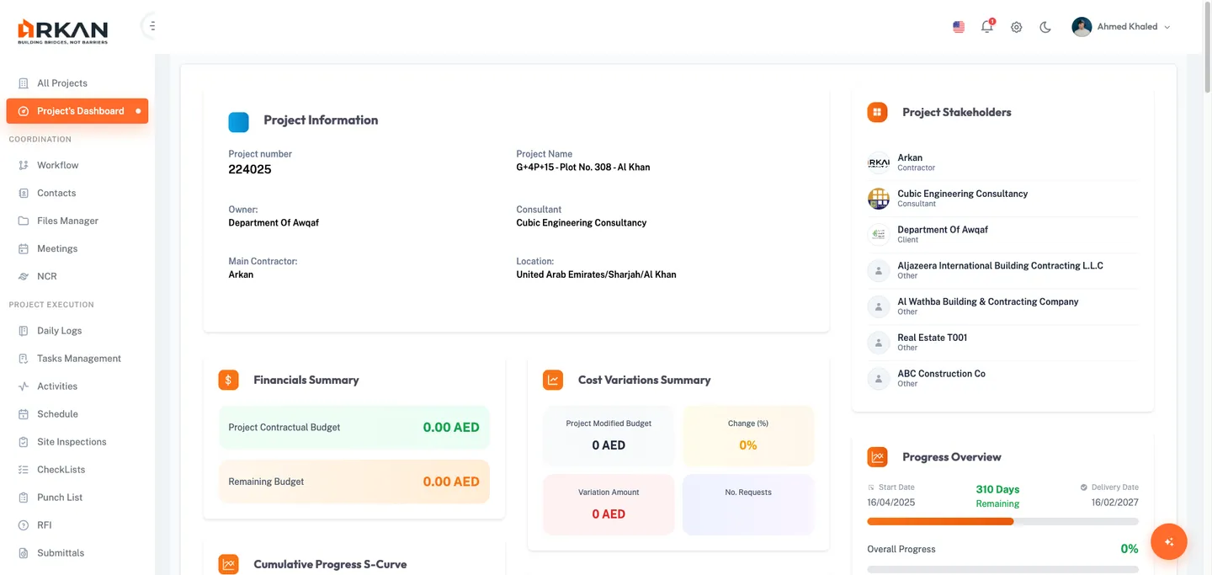Collapse the sidebar using the hamburger toggle
Image resolution: width=1212 pixels, height=575 pixels.
(151, 25)
